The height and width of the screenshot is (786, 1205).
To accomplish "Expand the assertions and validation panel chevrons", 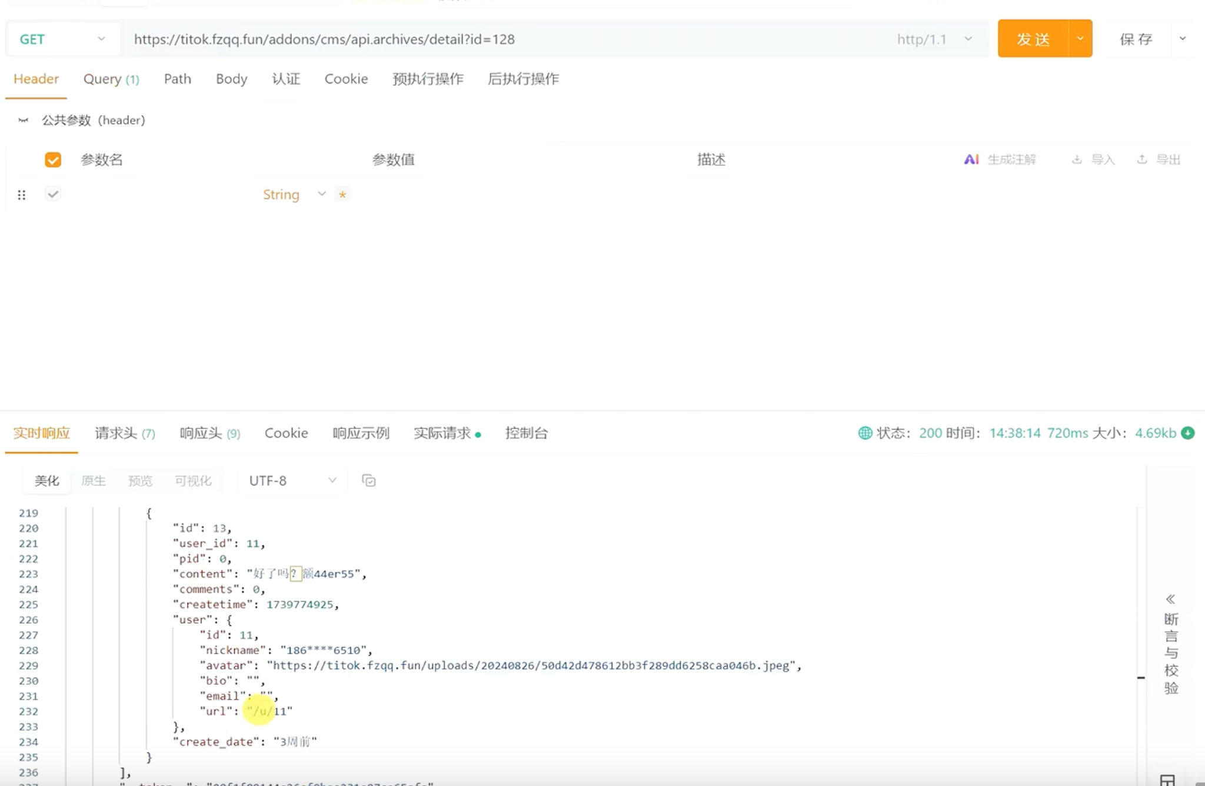I will tap(1170, 600).
